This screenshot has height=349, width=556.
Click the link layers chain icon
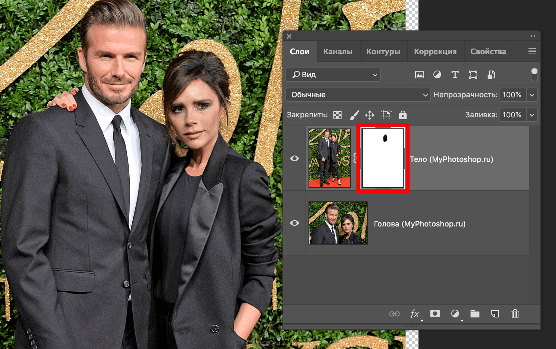[x=395, y=314]
